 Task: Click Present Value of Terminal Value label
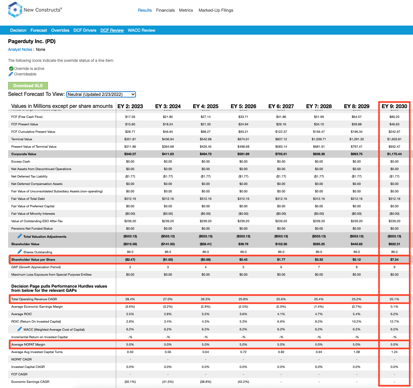click(x=34, y=147)
